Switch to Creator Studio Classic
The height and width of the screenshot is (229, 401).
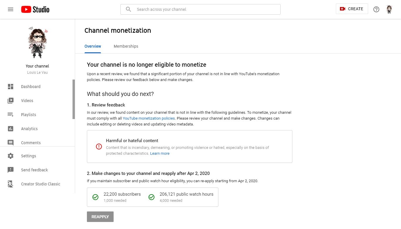[38, 184]
